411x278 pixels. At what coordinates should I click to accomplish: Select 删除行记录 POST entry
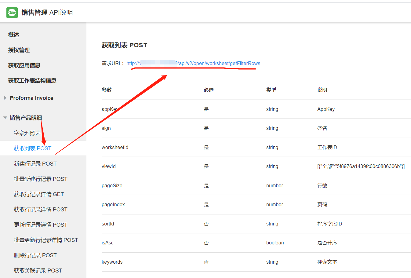35,255
